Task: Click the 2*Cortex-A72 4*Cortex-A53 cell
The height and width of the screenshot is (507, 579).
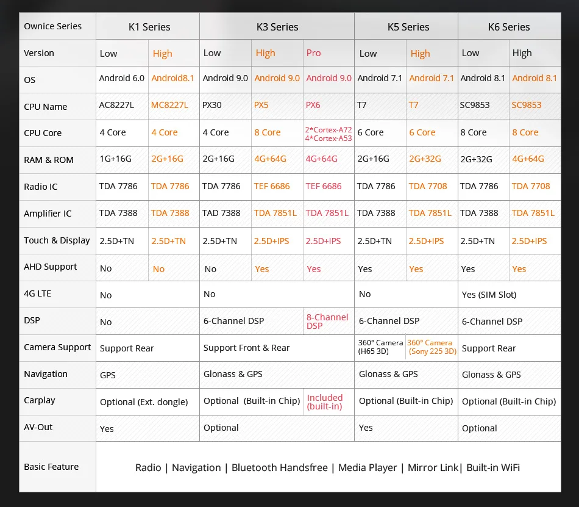Action: click(329, 134)
